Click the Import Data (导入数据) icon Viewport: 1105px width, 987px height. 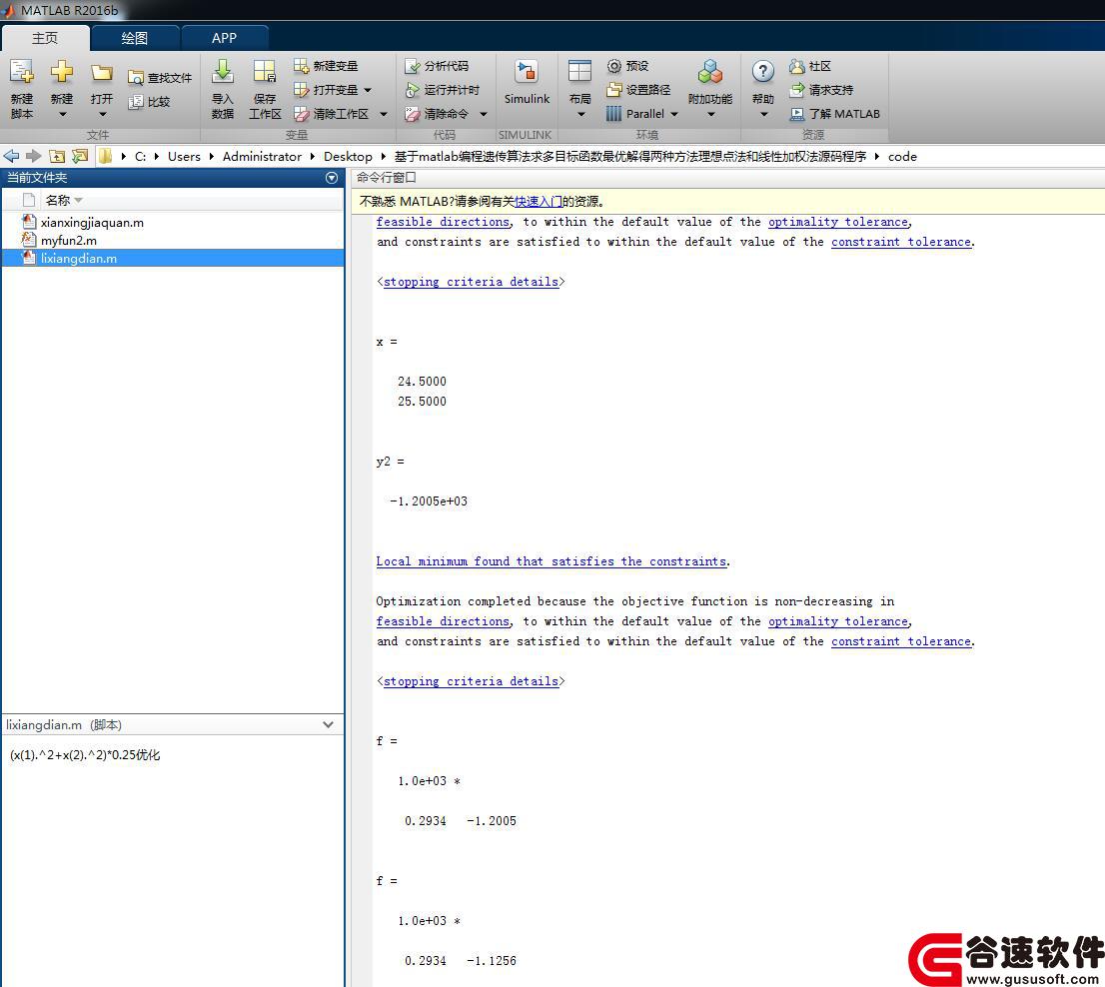(x=223, y=72)
